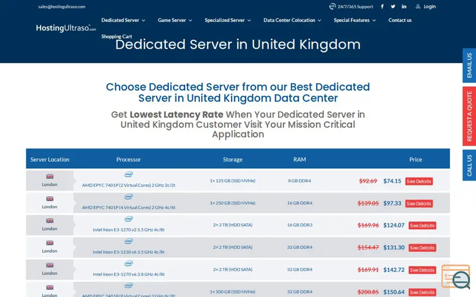This screenshot has width=476, height=297.
Task: See Details for the $124.07 server
Action: click(x=422, y=226)
